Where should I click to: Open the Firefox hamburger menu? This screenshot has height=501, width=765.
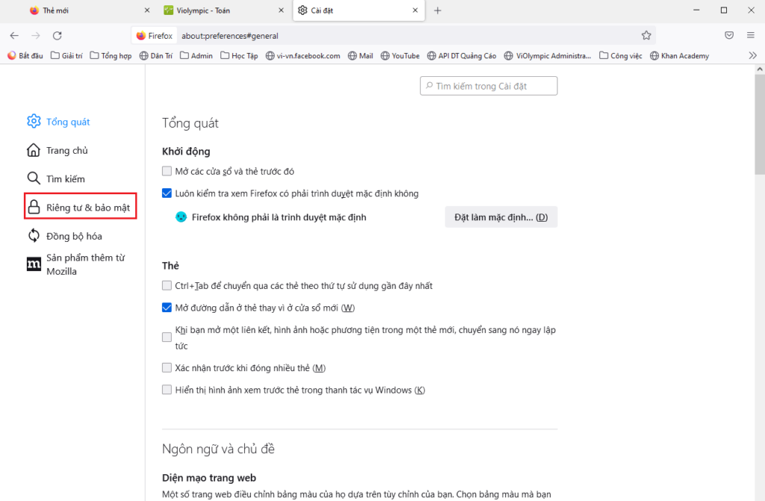pyautogui.click(x=751, y=35)
